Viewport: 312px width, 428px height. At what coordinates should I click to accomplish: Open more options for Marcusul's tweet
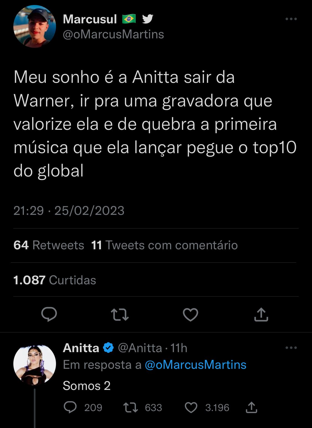click(291, 19)
